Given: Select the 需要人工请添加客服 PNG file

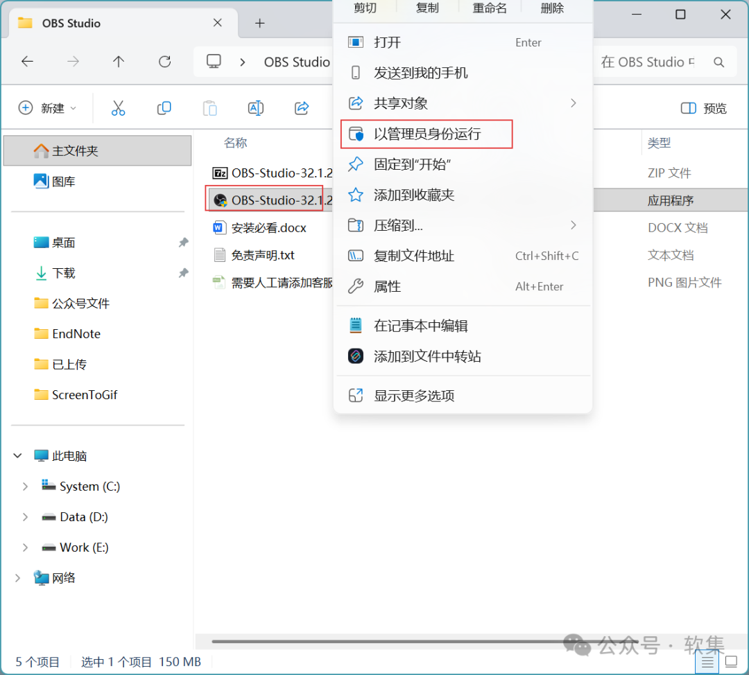Looking at the screenshot, I should (273, 283).
